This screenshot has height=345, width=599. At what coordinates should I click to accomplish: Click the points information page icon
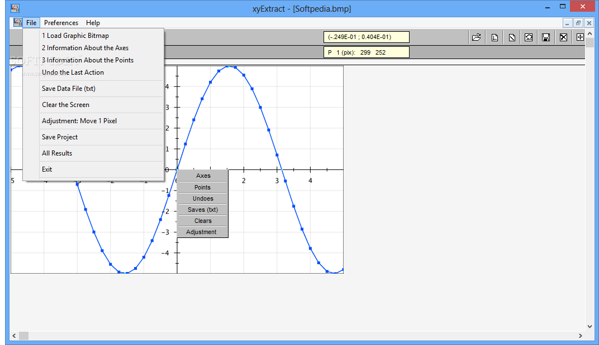[x=512, y=37]
